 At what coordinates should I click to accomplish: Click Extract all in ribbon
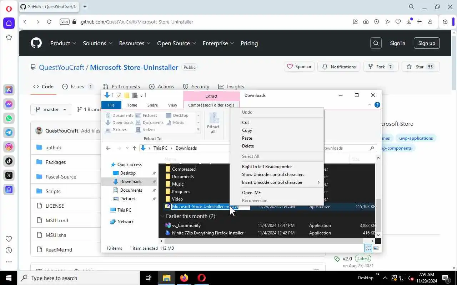coord(213,123)
